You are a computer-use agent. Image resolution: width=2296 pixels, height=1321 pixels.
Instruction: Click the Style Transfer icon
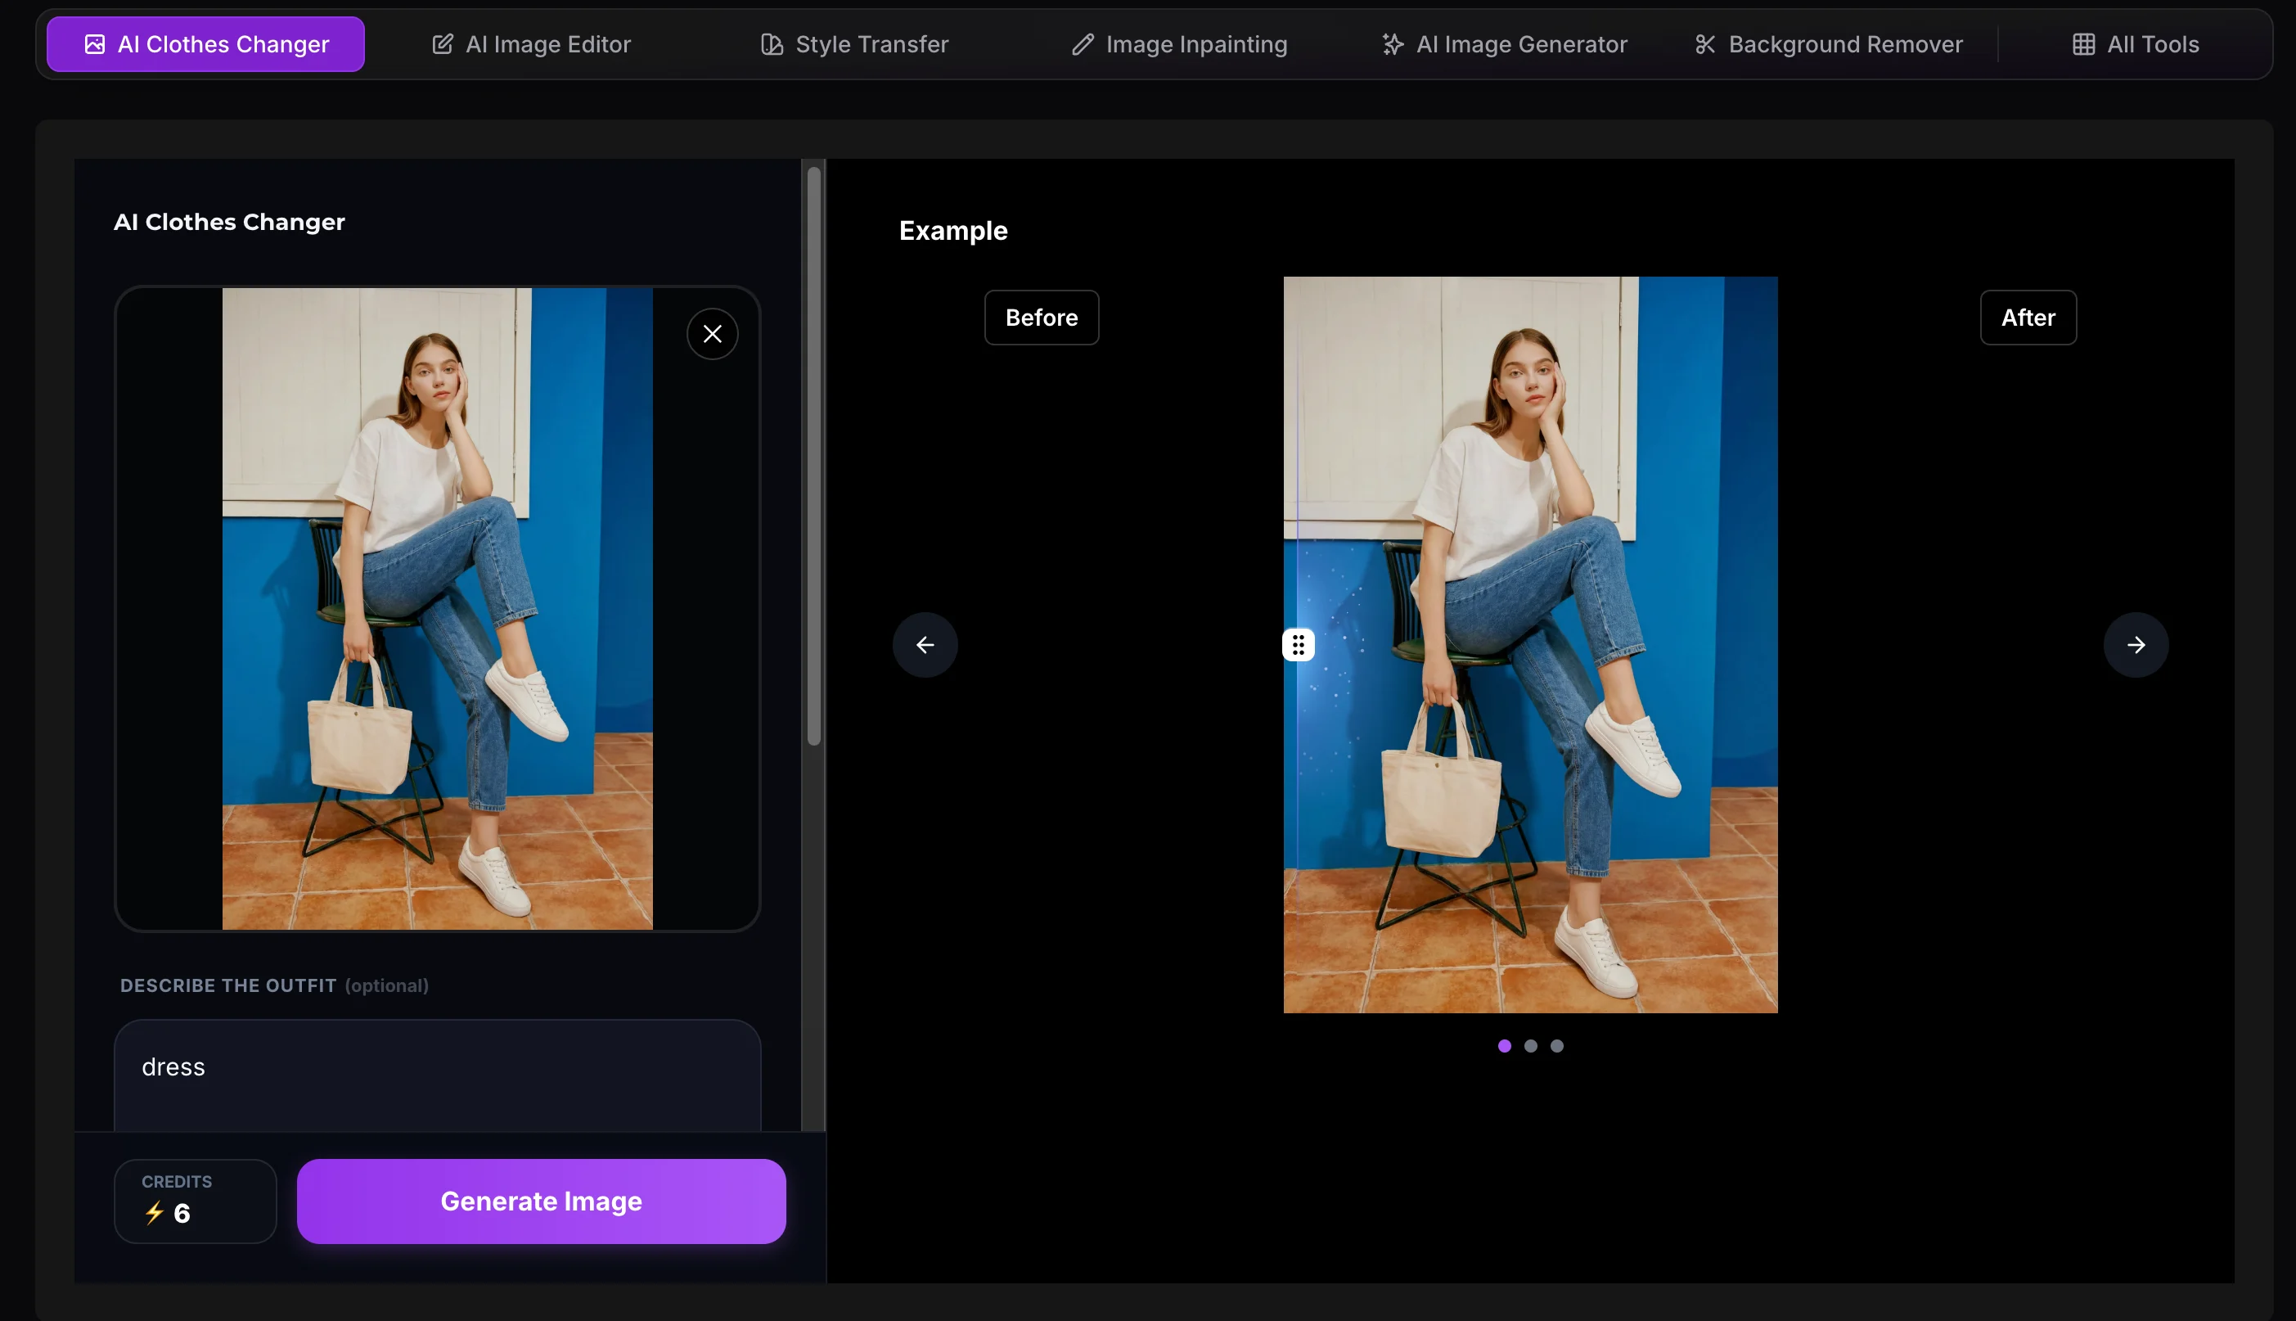tap(772, 44)
